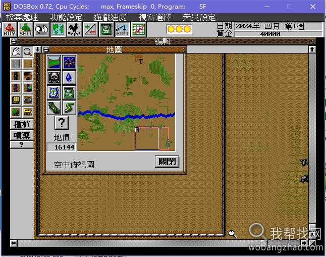
Task: Click the 地圖 window title bar
Action: click(115, 49)
